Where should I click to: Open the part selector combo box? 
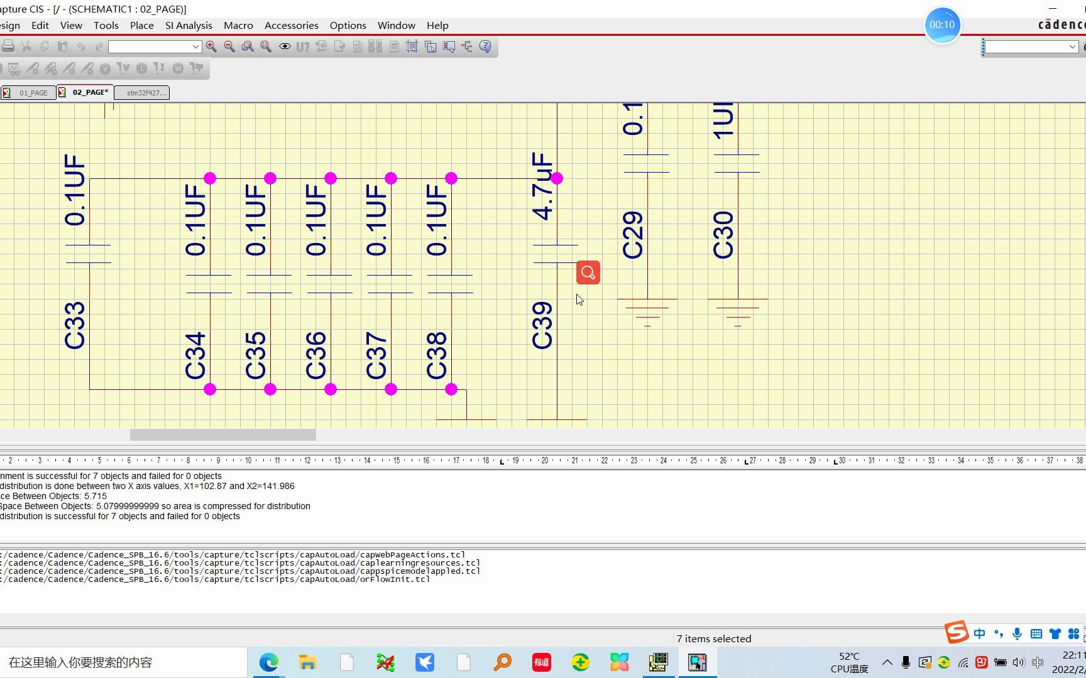(155, 46)
